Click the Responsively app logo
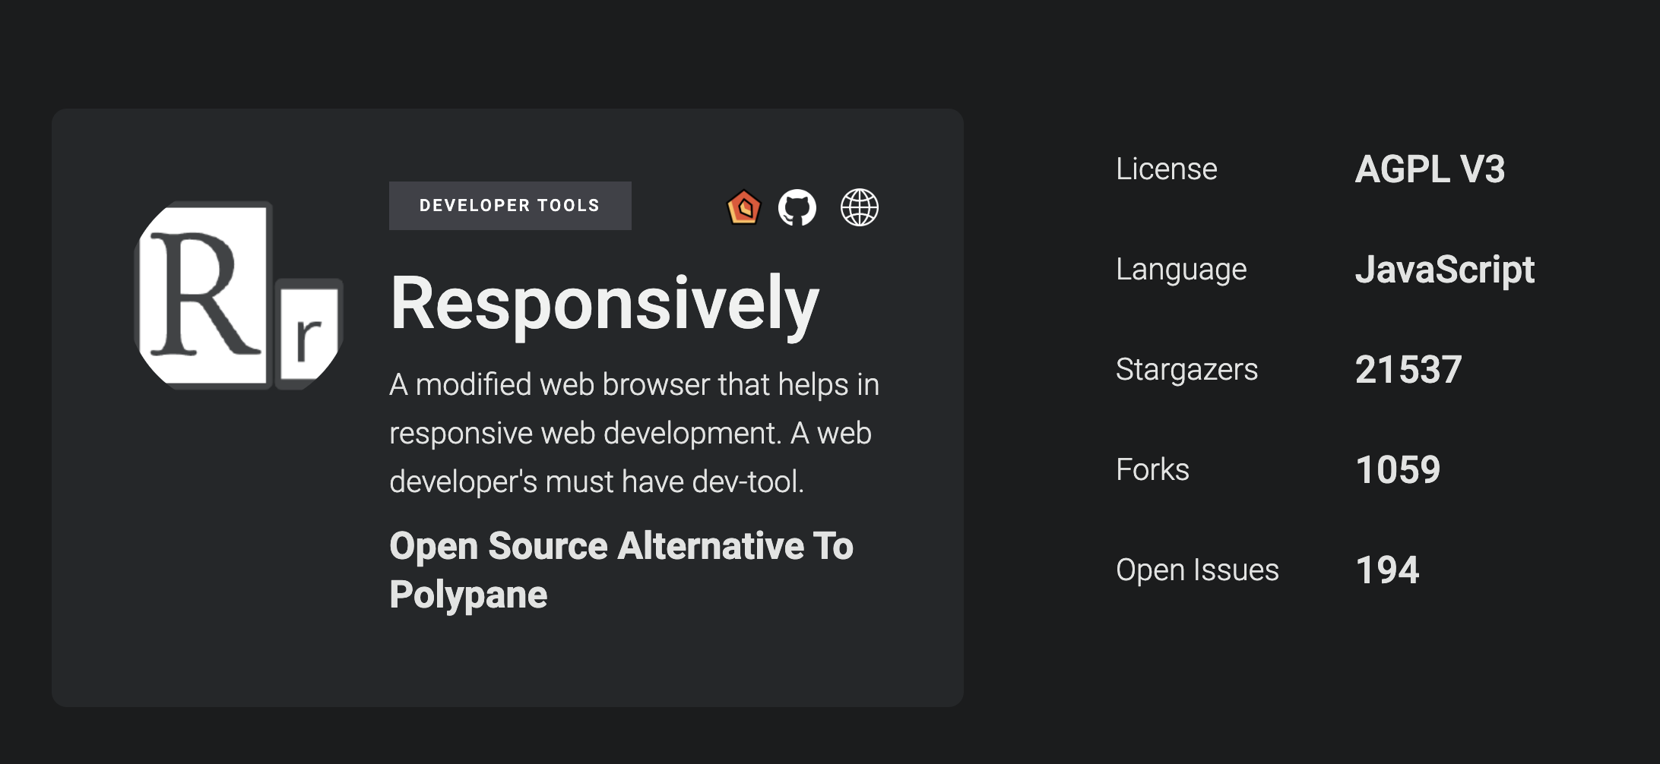 (239, 296)
